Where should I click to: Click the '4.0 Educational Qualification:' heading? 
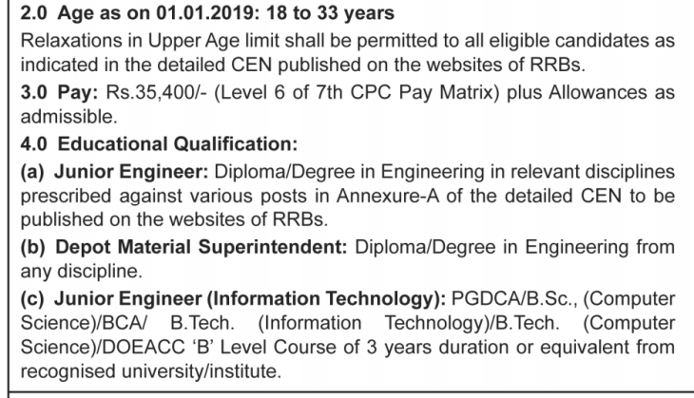pyautogui.click(x=160, y=144)
